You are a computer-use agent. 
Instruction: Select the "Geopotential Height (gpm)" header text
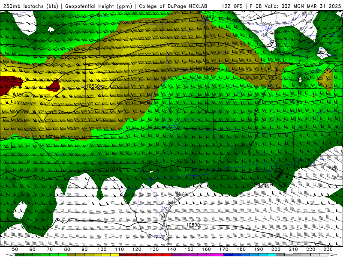pos(99,6)
